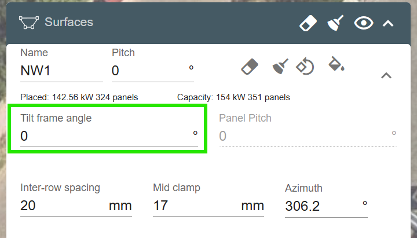The image size is (417, 238).
Task: Toggle surfaces visibility with the eye icon
Action: coord(363,23)
